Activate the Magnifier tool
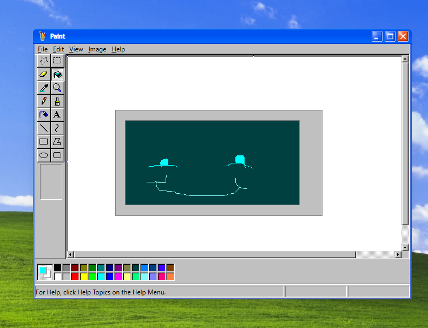This screenshot has height=328, width=428. click(57, 88)
